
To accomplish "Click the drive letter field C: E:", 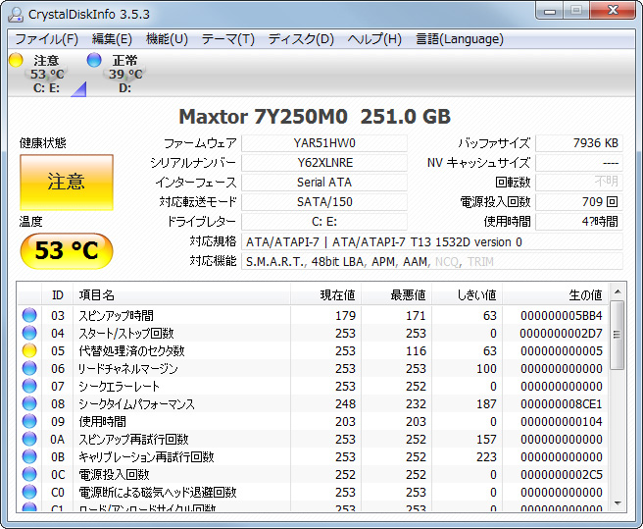I will [324, 222].
